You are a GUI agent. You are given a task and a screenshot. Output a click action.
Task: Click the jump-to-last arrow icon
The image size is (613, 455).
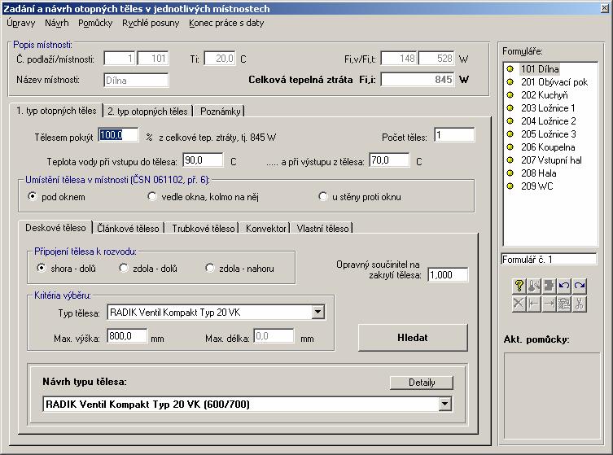click(549, 304)
